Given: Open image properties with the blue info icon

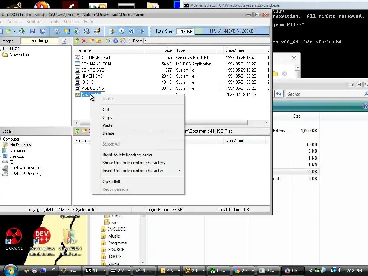Looking at the screenshot, I should (121, 31).
